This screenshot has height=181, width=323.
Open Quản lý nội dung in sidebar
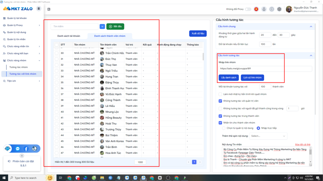coord(16,32)
